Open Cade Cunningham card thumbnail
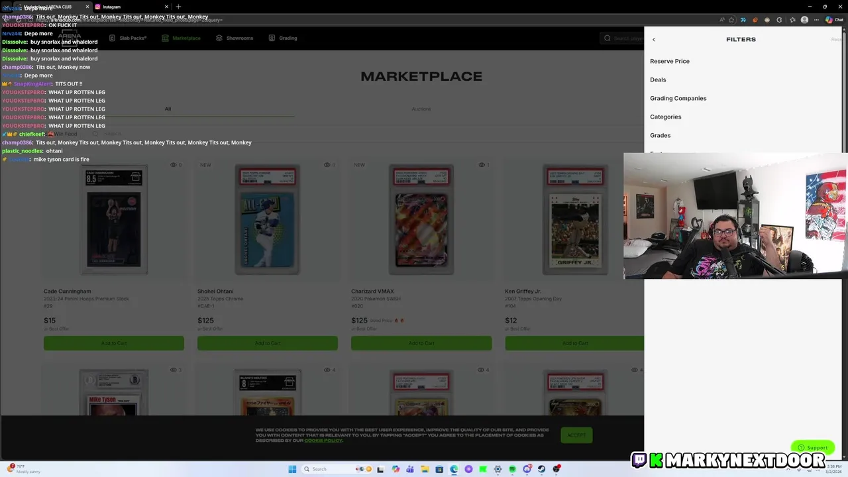Screen dimensions: 848x477 coord(114,220)
